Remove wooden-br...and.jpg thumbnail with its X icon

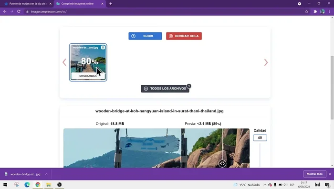103,48
